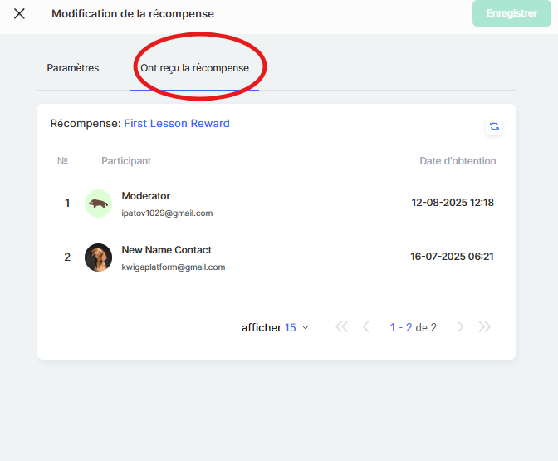558x461 pixels.
Task: Click the Date d'obtention column header
Action: (x=458, y=161)
